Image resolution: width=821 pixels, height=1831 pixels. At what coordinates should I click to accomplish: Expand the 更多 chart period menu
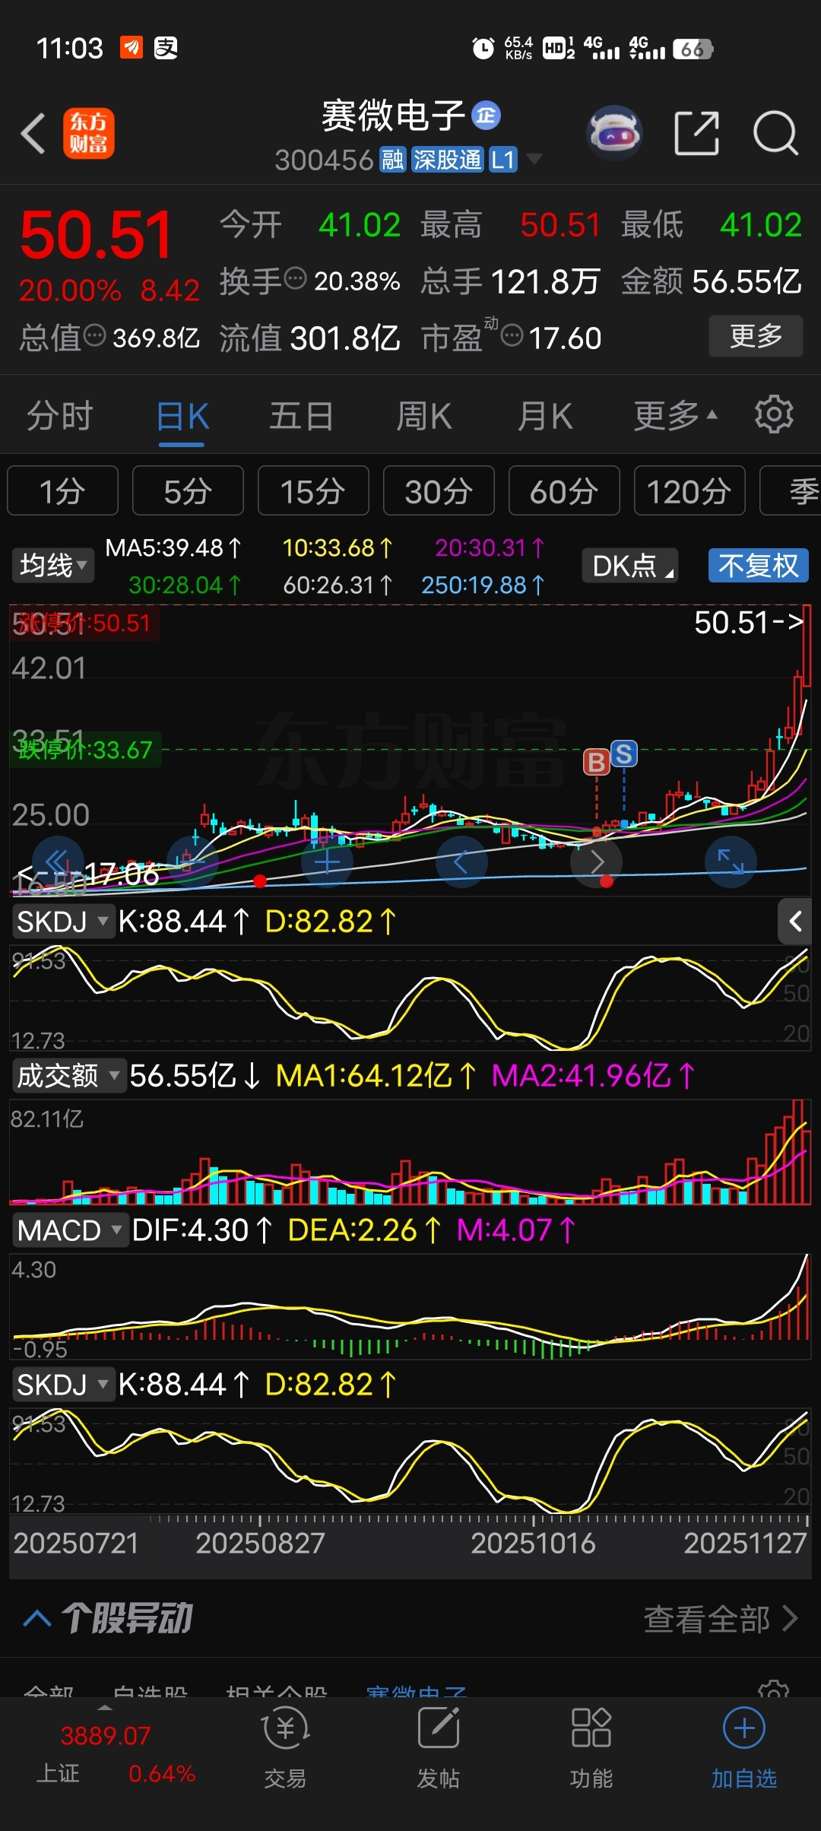pos(675,416)
